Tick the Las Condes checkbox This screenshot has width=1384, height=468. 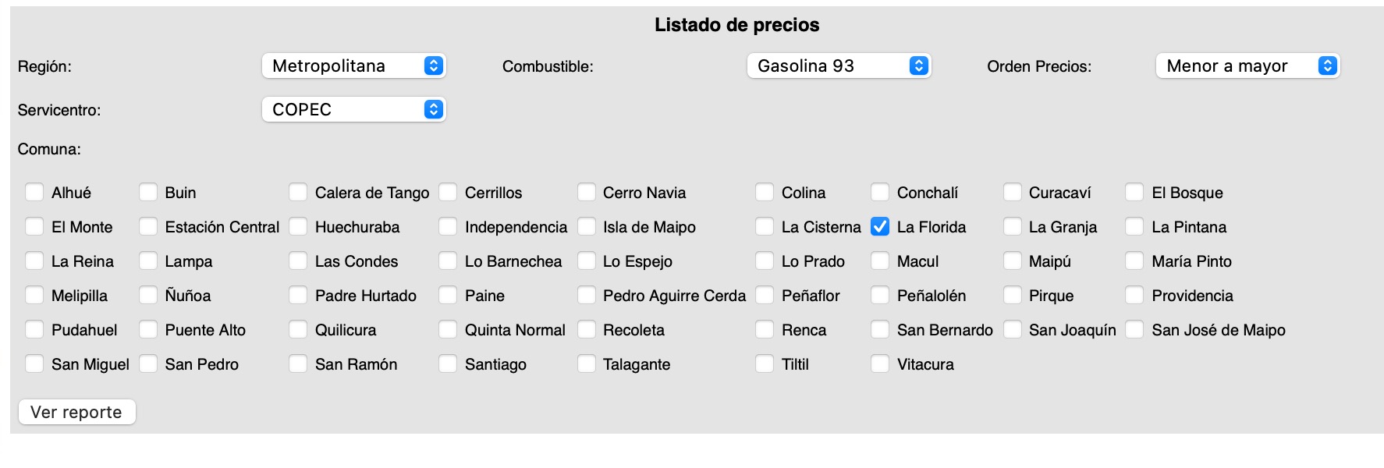point(298,261)
